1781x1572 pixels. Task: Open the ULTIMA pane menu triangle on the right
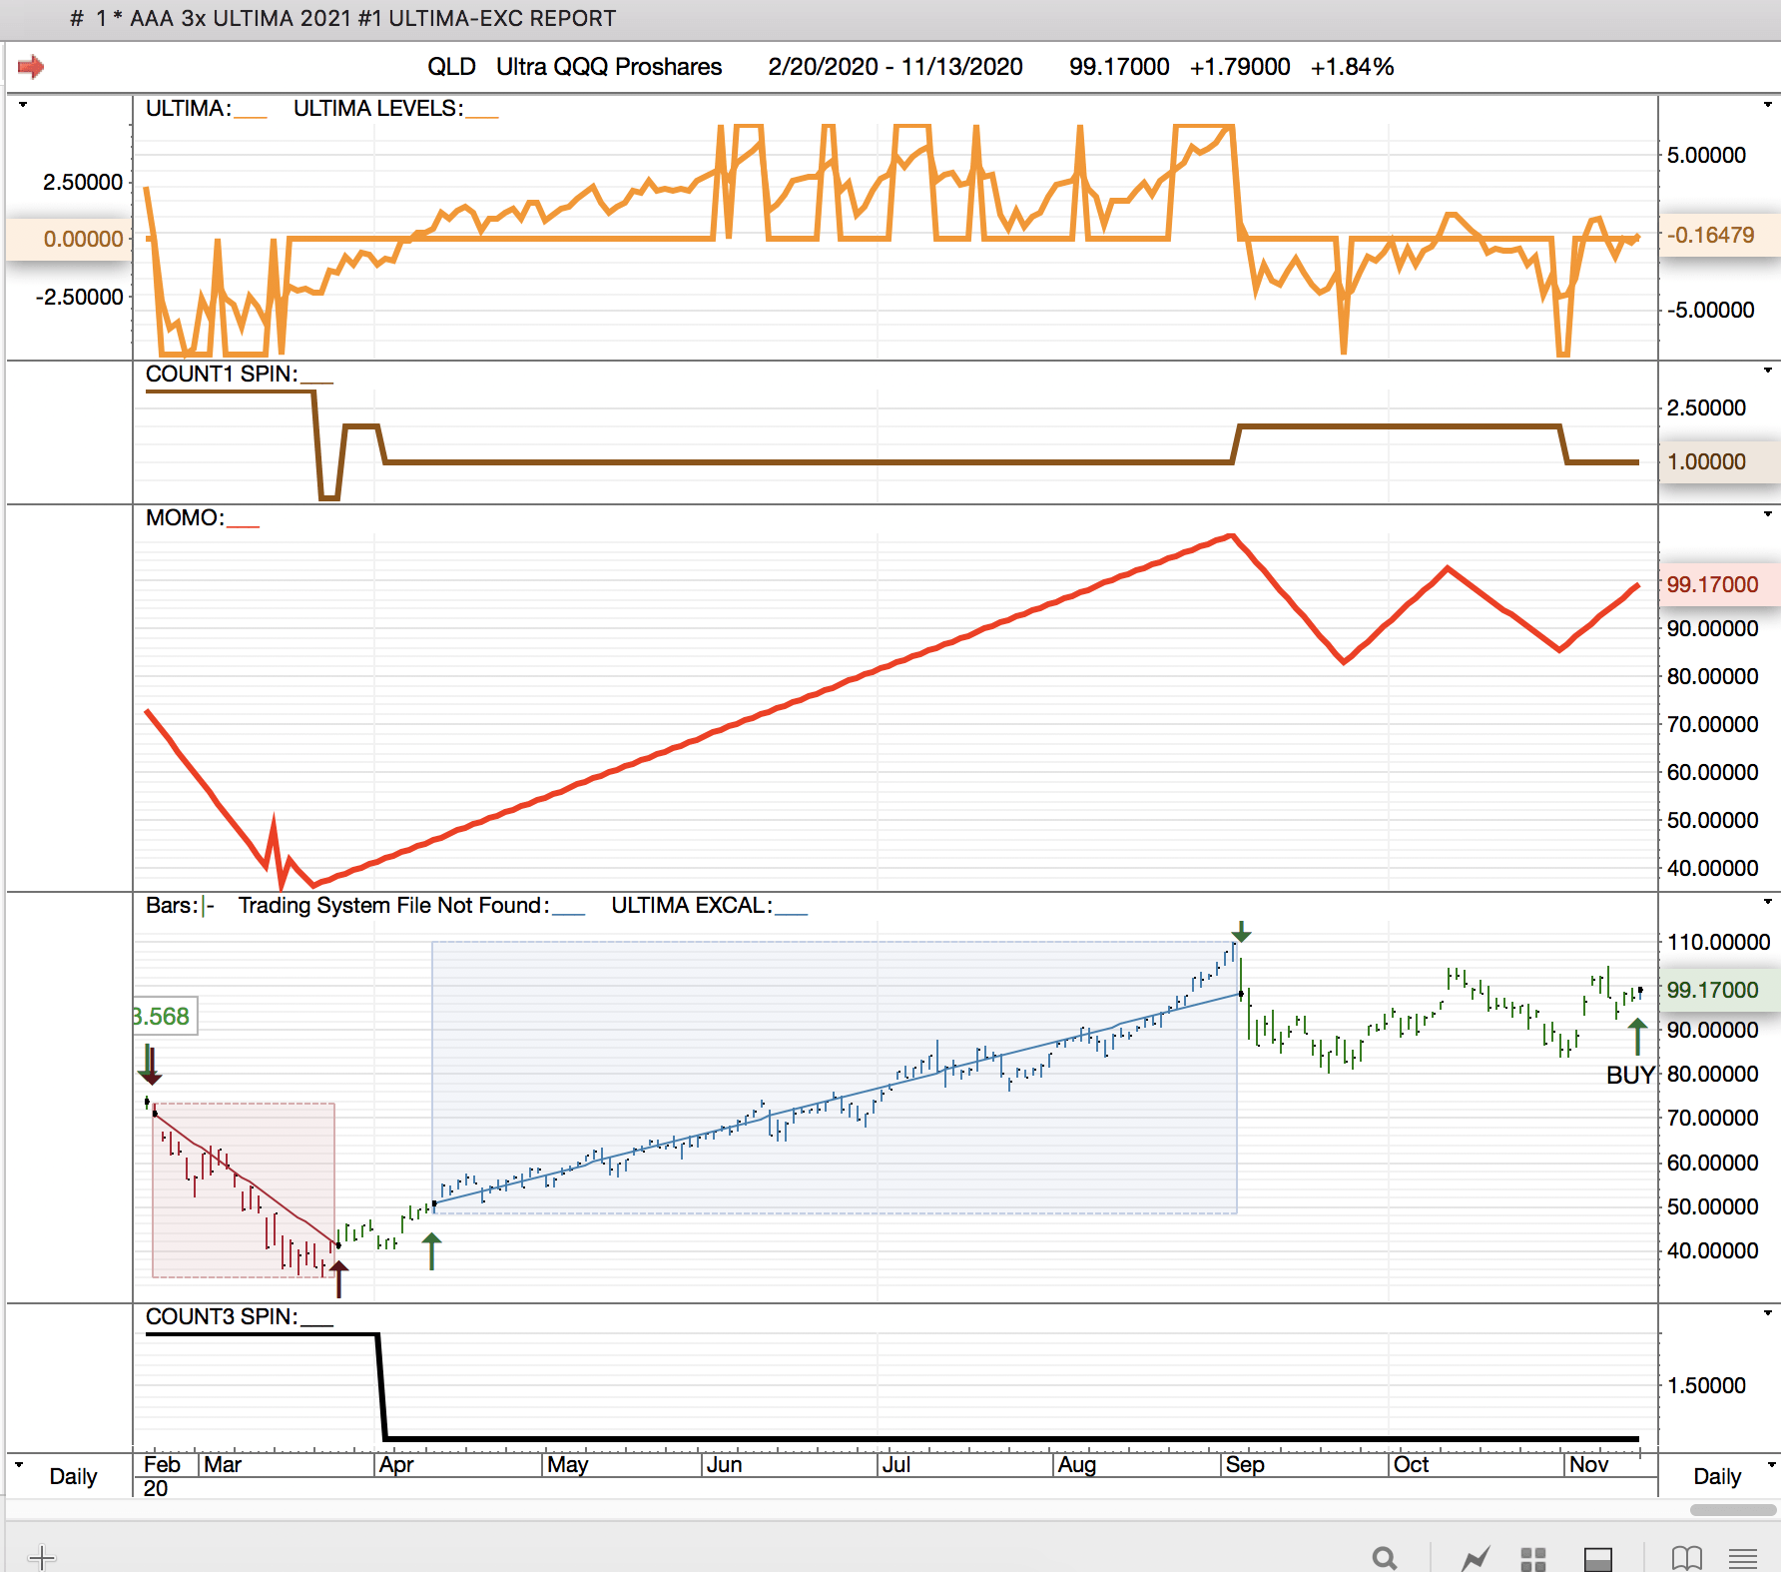(x=1767, y=105)
